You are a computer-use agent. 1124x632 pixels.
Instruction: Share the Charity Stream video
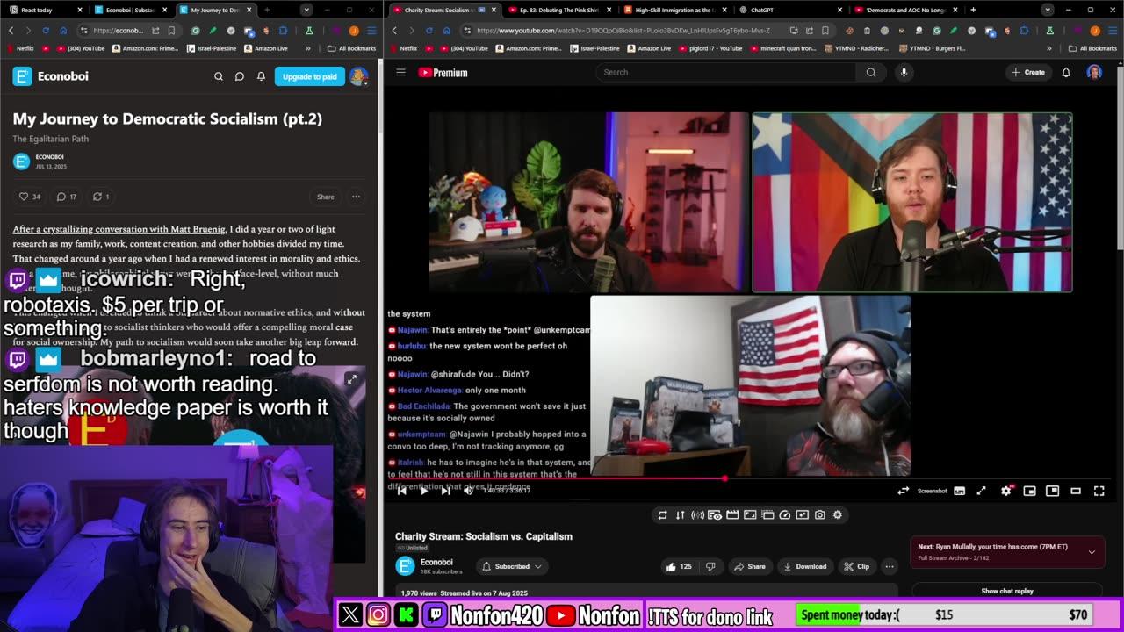pos(749,566)
